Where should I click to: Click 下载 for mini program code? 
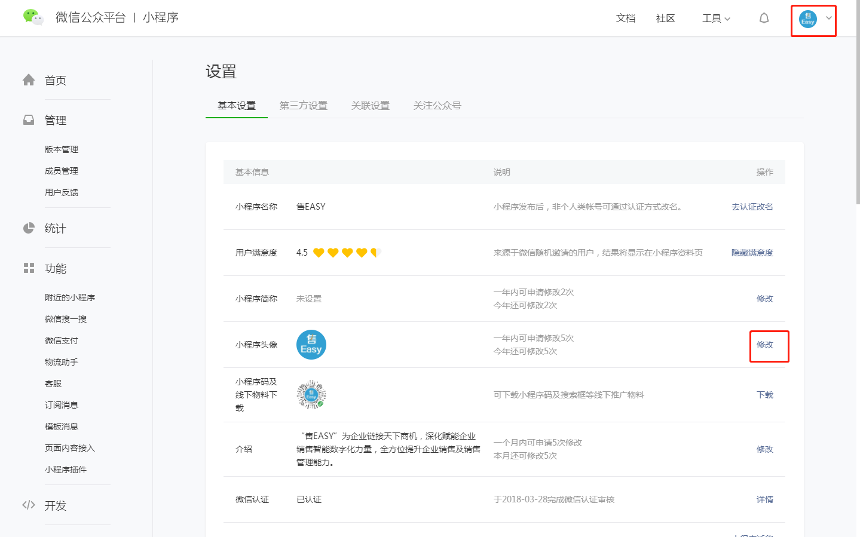coord(764,395)
